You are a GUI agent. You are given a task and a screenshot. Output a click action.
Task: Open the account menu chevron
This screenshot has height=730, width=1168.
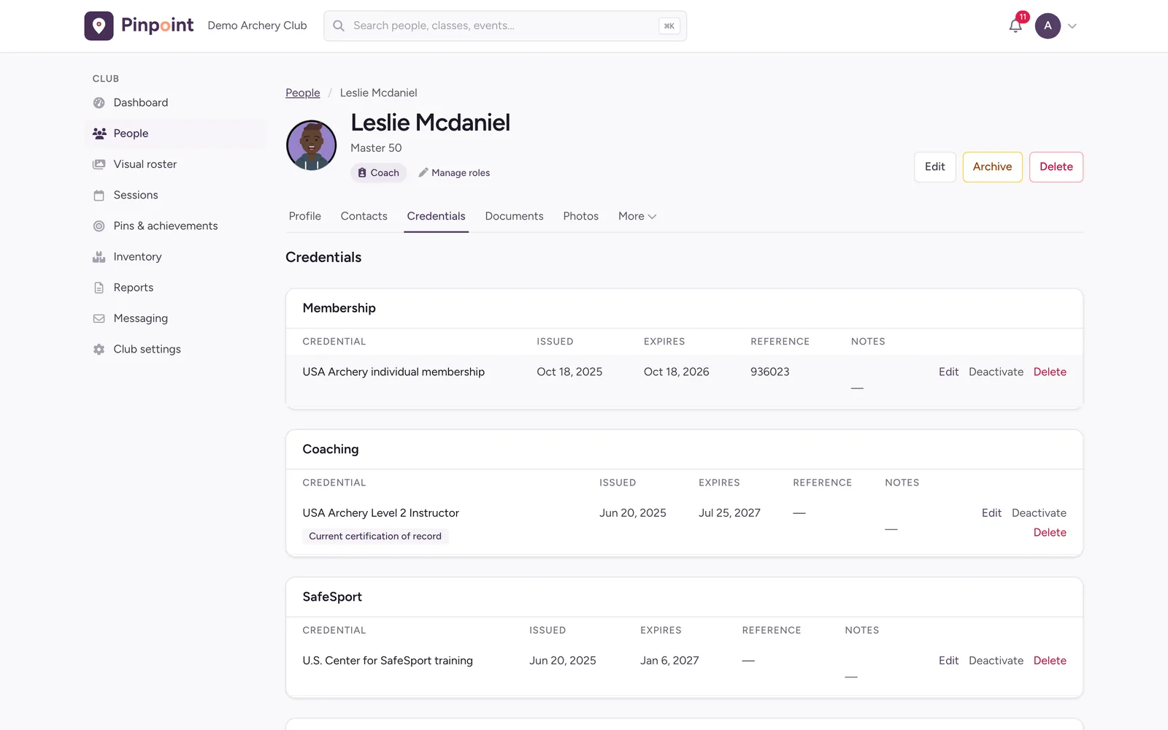pyautogui.click(x=1072, y=26)
